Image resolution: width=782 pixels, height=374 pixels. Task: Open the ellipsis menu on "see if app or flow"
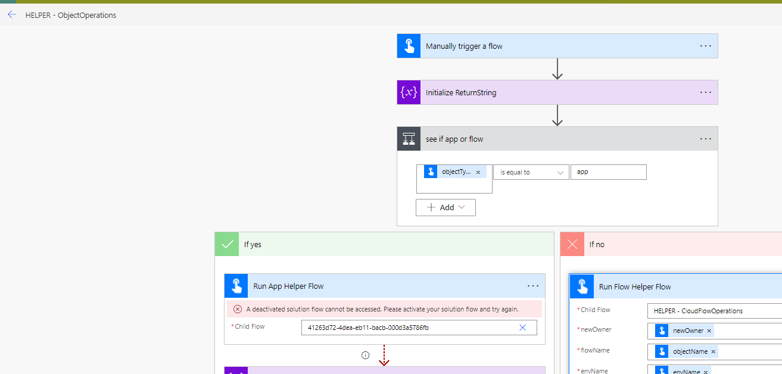[x=706, y=138]
